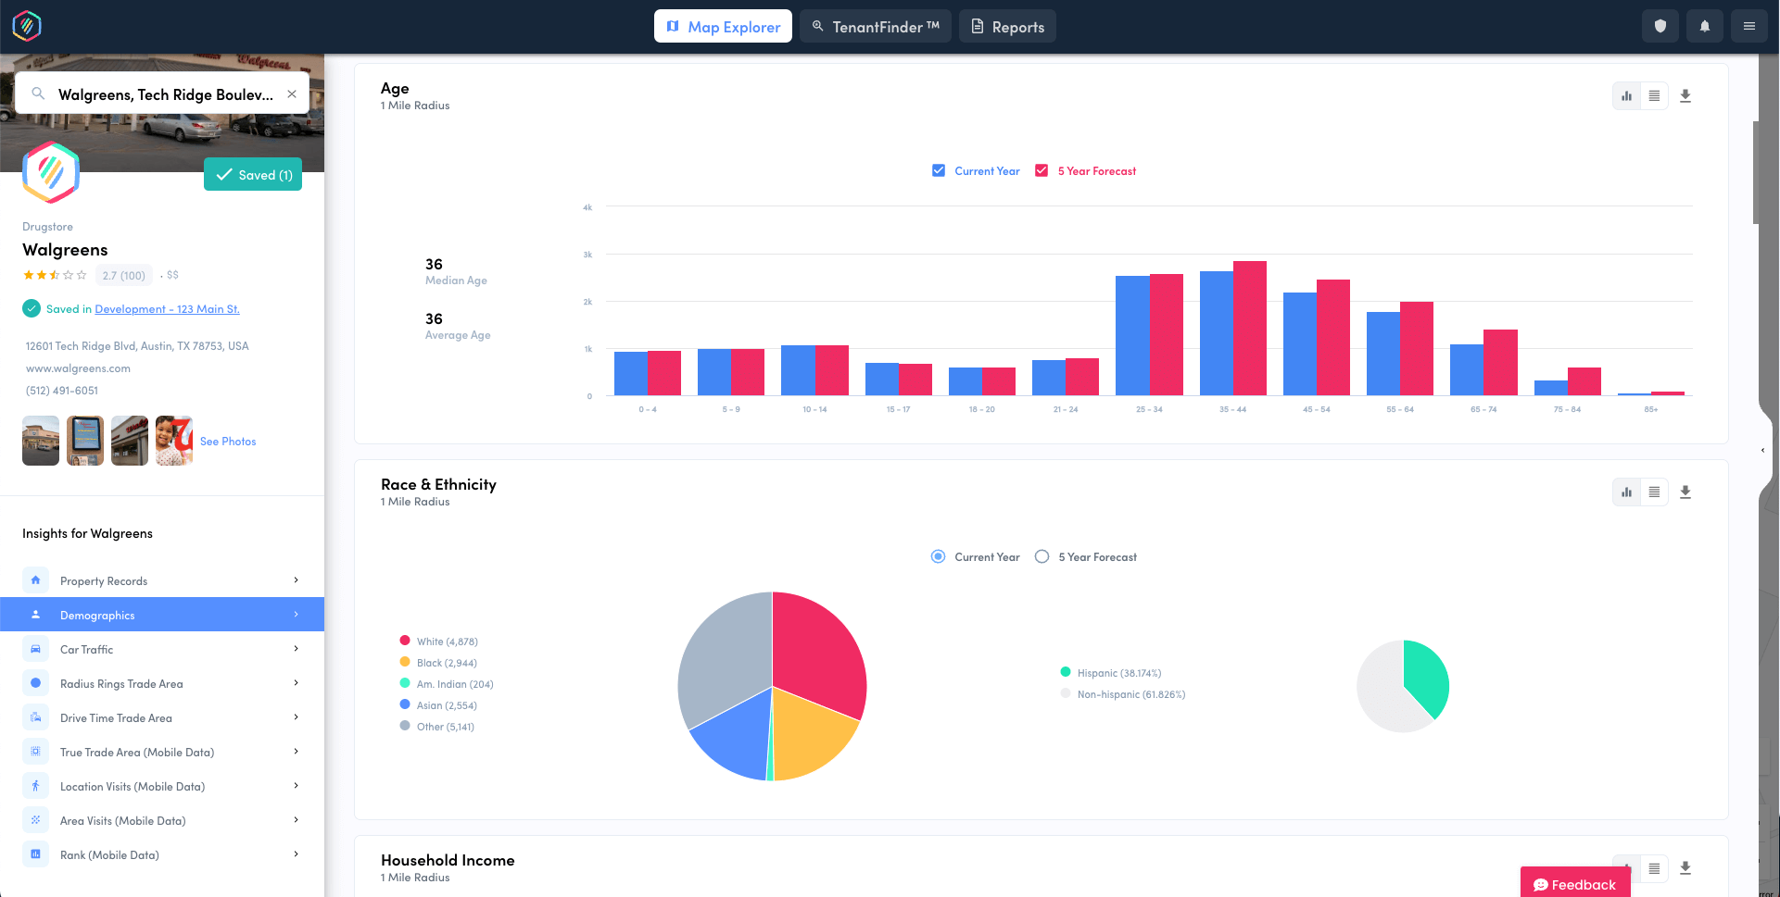
Task: Select 5 Year Forecast radio for Race & Ethnicity
Action: click(1042, 556)
